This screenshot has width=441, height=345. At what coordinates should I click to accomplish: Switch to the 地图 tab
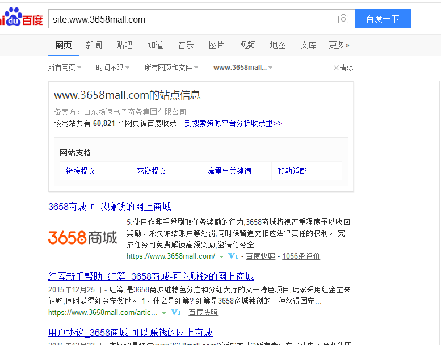pyautogui.click(x=278, y=45)
